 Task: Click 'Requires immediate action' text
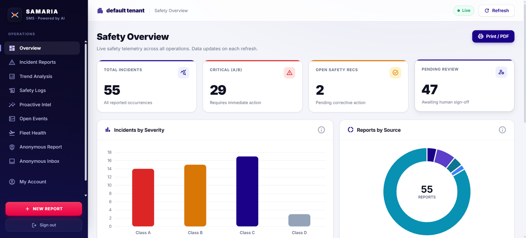235,103
